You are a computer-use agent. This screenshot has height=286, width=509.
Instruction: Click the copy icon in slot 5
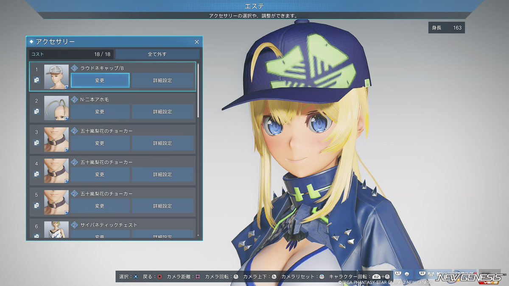pyautogui.click(x=36, y=205)
